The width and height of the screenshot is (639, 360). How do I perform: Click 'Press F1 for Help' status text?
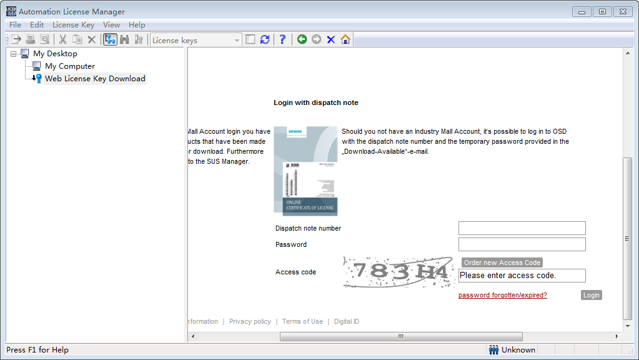point(37,350)
